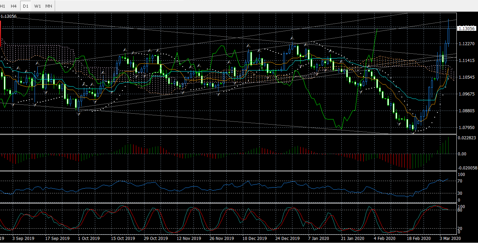The width and height of the screenshot is (478, 243).
Task: Click the 4 Feb 2020 date label
Action: click(x=385, y=238)
